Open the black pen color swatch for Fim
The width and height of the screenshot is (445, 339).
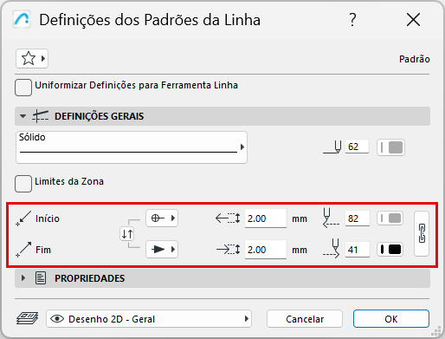(390, 250)
